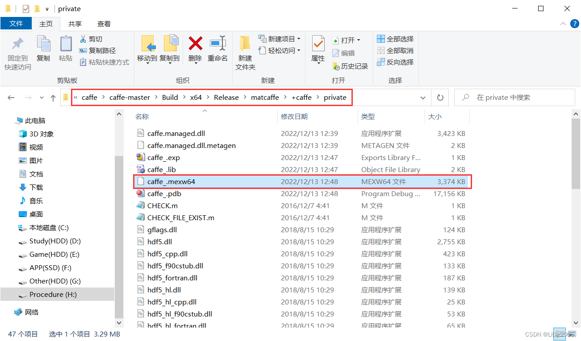This screenshot has height=341, width=581.
Task: Collapse the ribbon with the chevron
Action: click(x=563, y=24)
